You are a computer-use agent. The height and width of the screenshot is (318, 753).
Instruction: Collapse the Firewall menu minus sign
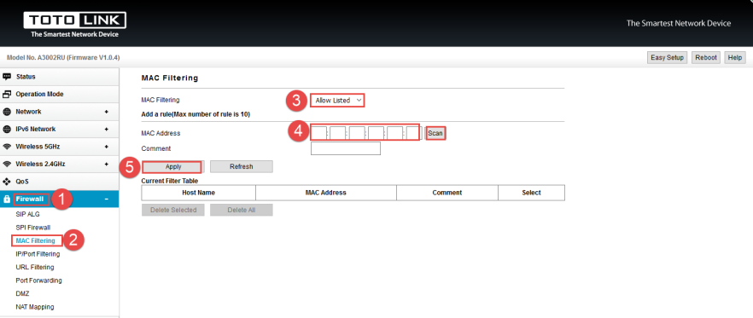106,199
